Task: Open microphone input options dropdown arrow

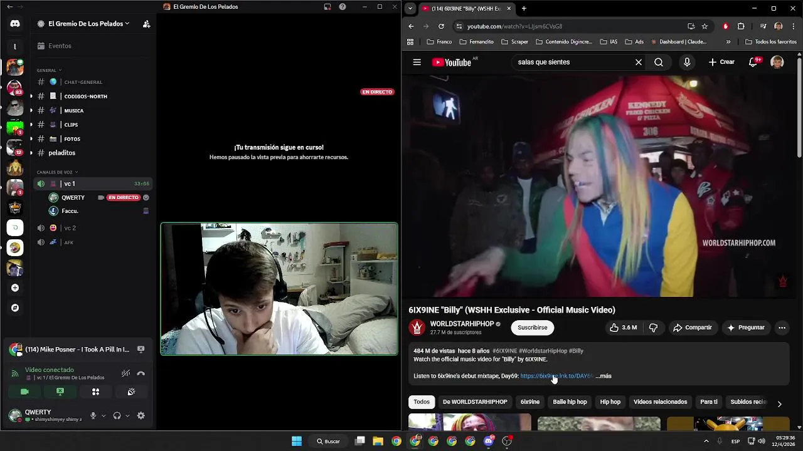Action: point(104,415)
